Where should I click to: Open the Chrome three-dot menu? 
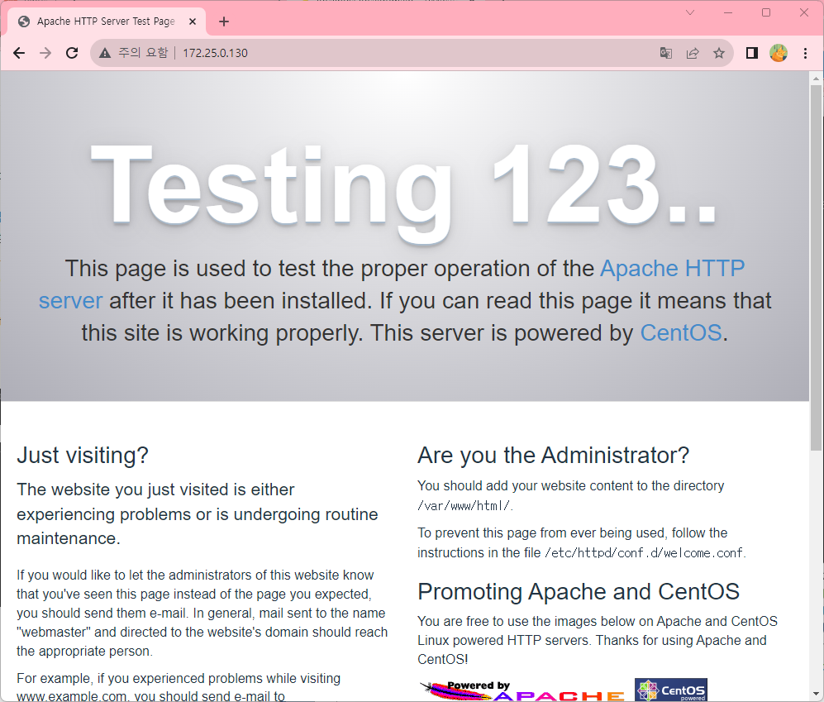click(x=805, y=53)
